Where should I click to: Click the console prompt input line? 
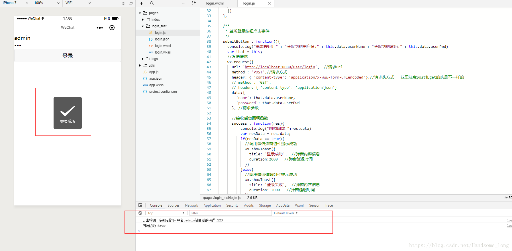pos(324,231)
